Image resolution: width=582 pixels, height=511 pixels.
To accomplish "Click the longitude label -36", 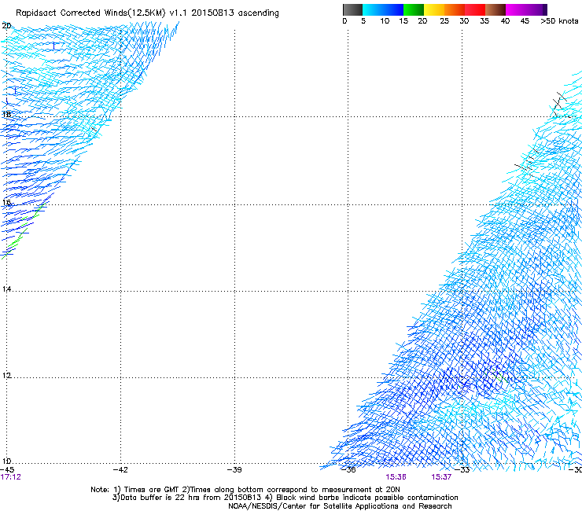I will click(x=348, y=470).
